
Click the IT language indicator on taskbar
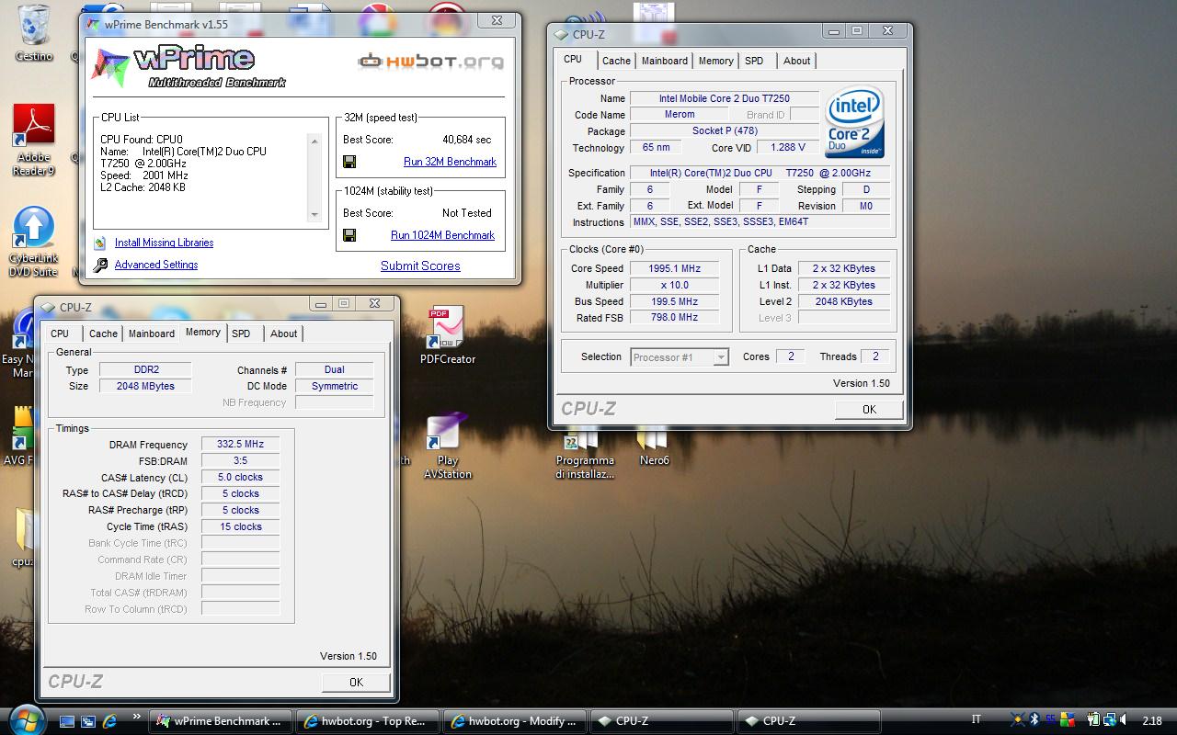click(x=977, y=719)
